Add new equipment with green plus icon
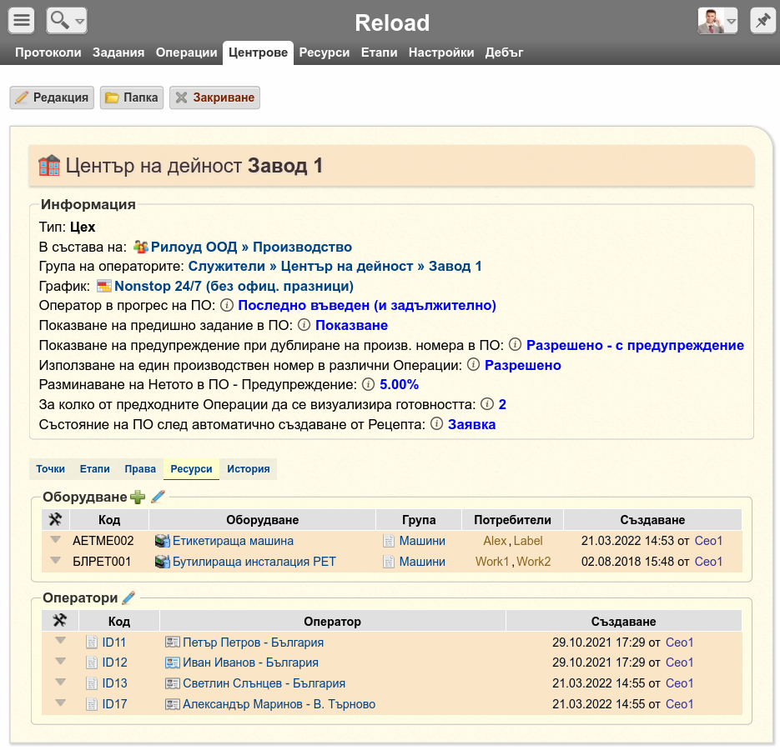Screen dimensions: 780x750 pyautogui.click(x=138, y=497)
